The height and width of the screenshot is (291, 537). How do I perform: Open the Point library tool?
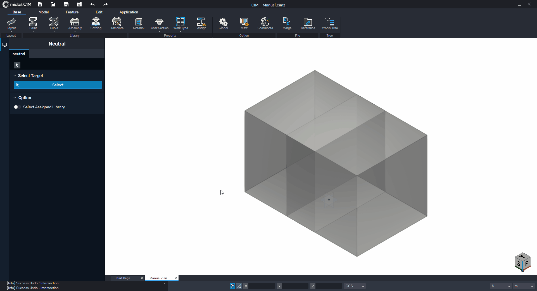point(33,23)
